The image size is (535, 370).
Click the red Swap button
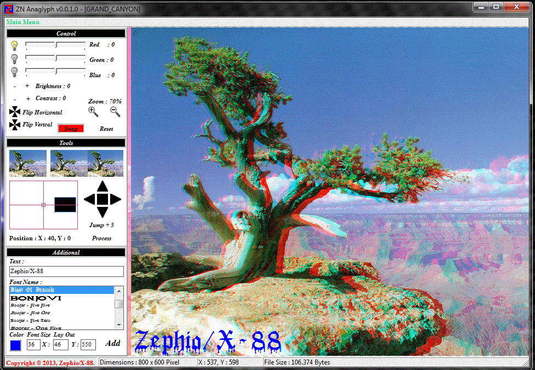click(71, 129)
